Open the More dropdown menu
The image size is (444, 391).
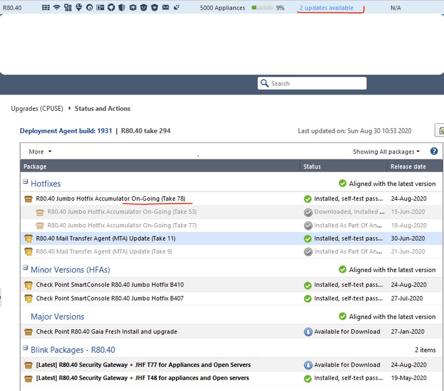coord(40,152)
